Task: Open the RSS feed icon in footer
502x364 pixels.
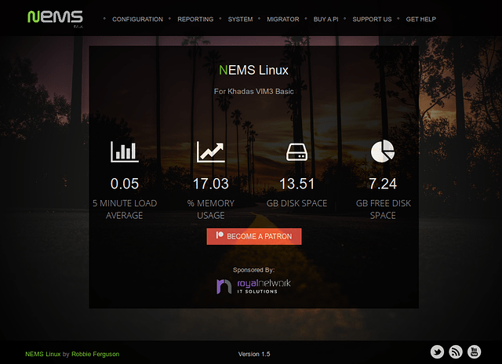Action: (456, 351)
